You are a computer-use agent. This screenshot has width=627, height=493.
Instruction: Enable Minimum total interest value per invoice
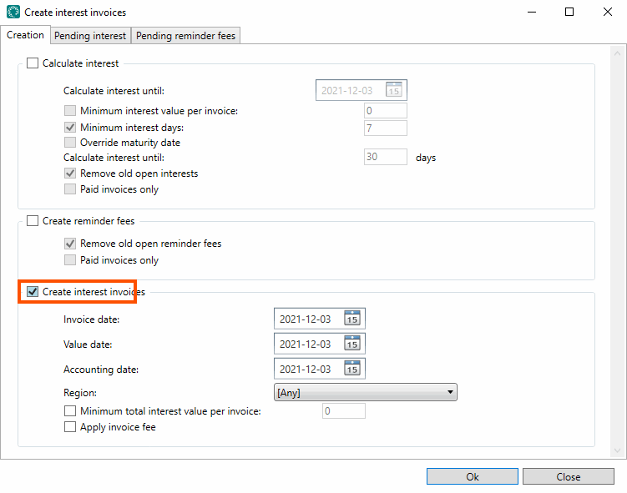(70, 411)
